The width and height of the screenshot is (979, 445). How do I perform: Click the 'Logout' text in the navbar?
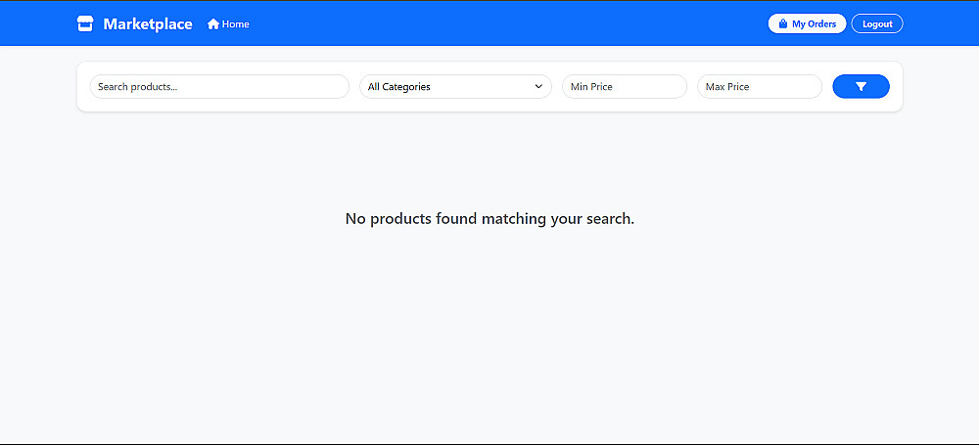tap(877, 24)
